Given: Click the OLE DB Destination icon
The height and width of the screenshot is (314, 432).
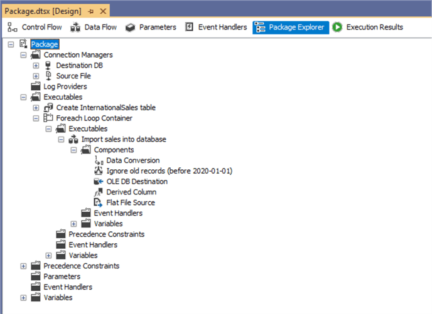Looking at the screenshot, I should [99, 182].
